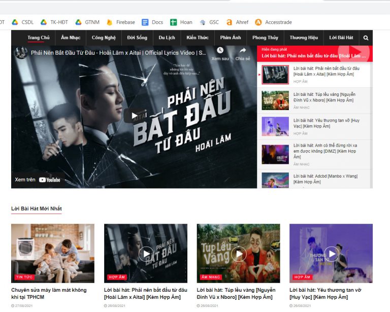The height and width of the screenshot is (312, 390).
Task: Open the Lời Bài Hát menu
Action: [x=341, y=38]
